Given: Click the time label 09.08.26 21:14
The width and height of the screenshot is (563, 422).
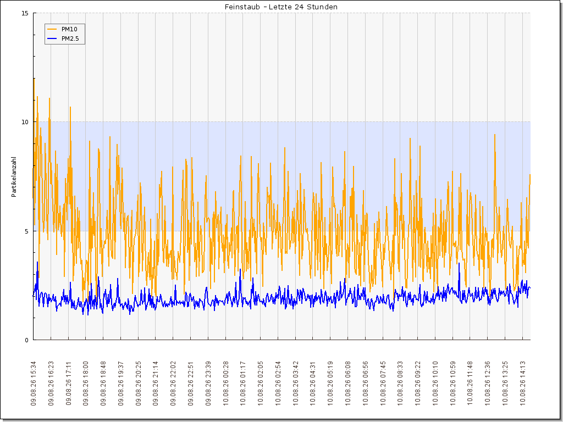Looking at the screenshot, I should [x=156, y=383].
